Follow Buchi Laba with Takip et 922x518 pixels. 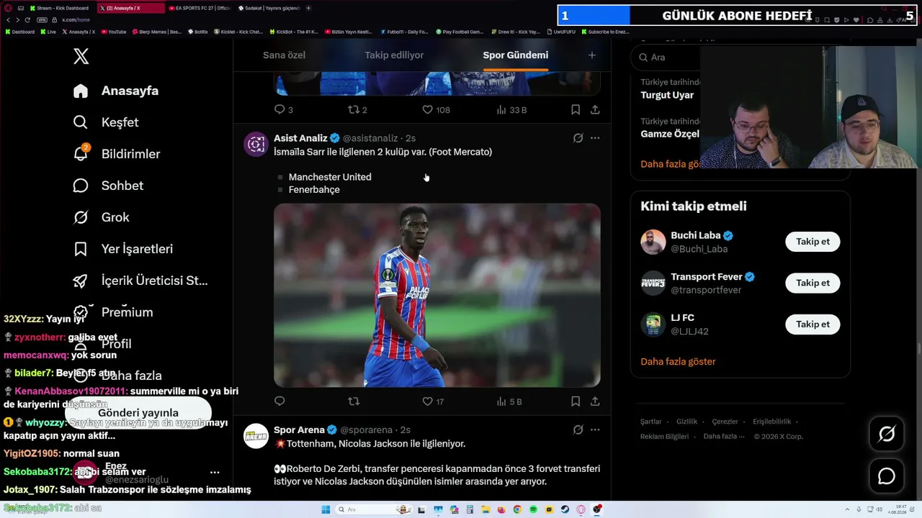click(813, 242)
